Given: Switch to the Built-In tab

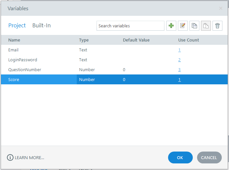Looking at the screenshot, I should click(42, 26).
